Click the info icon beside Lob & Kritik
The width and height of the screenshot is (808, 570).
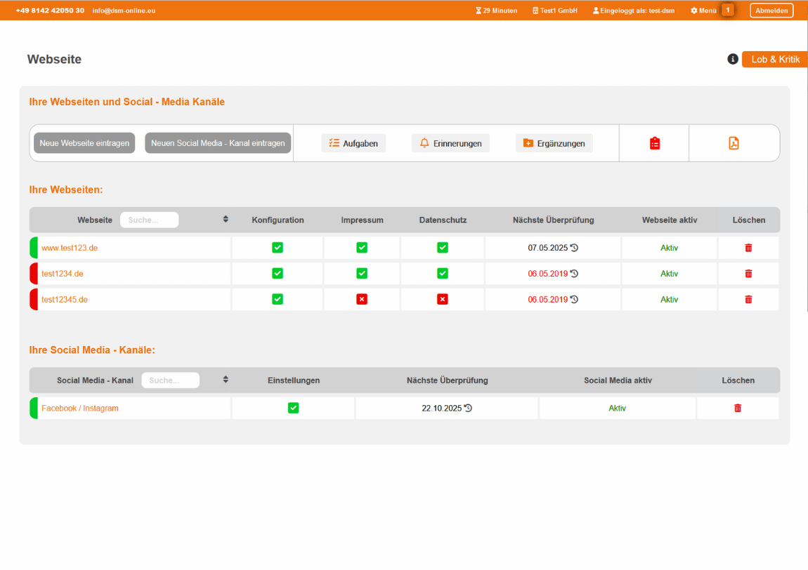tap(733, 59)
